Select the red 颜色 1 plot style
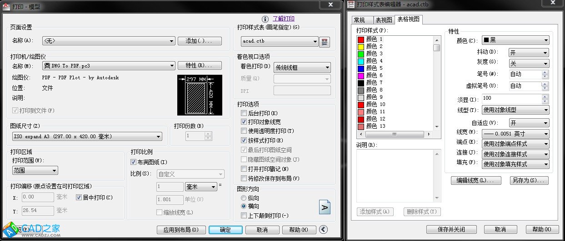 375,39
